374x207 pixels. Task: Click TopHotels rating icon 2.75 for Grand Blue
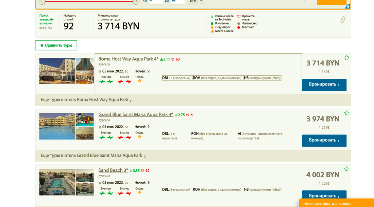[176, 115]
